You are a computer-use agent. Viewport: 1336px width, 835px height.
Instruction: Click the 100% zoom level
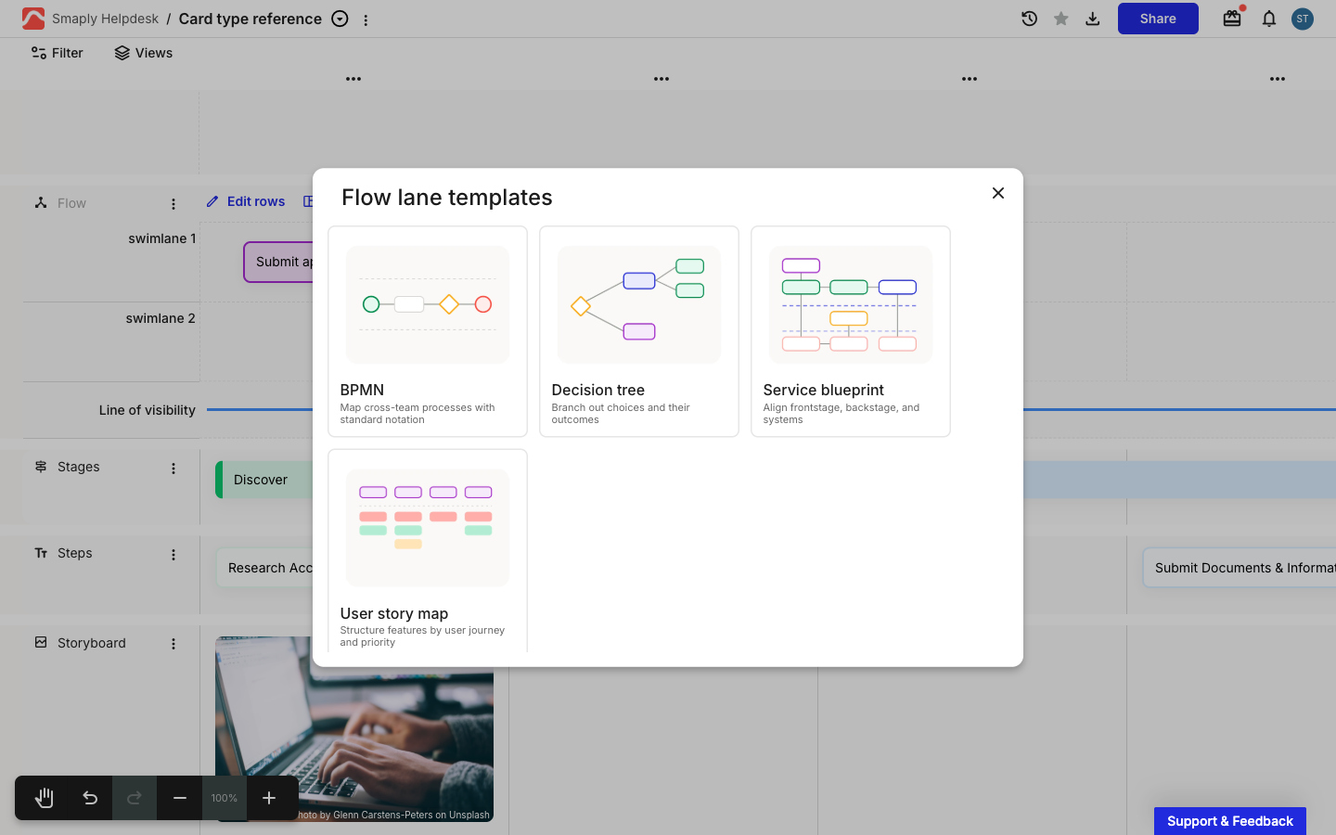click(x=225, y=798)
